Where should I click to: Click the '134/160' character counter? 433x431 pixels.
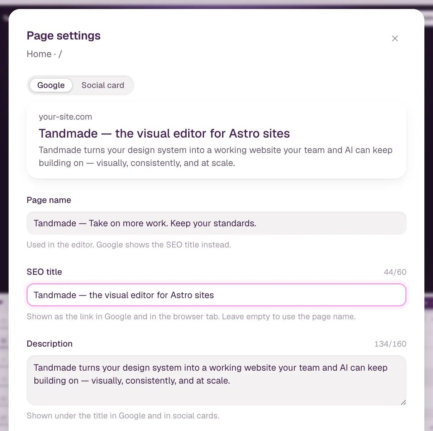click(x=390, y=344)
